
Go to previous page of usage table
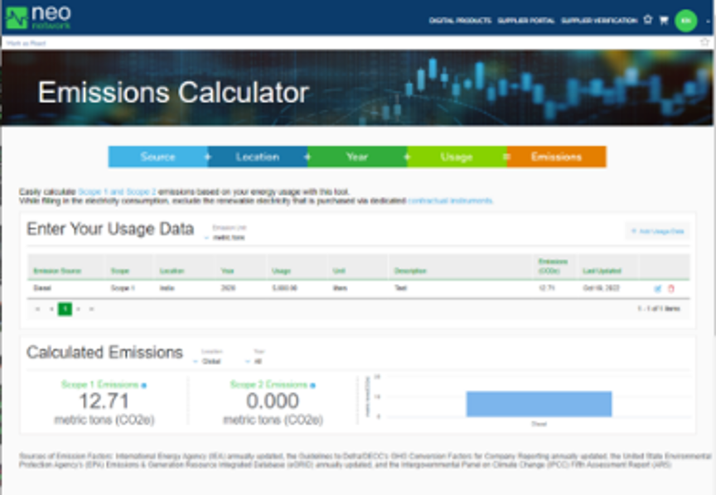[x=51, y=310]
